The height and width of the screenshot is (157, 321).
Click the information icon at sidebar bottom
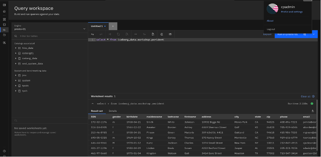[x=4, y=151]
